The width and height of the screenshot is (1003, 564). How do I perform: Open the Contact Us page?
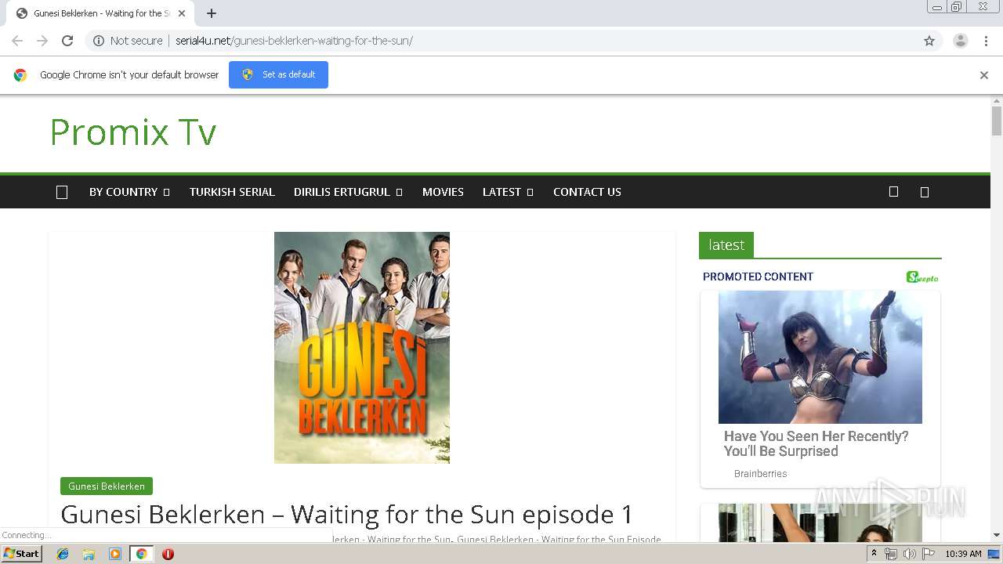point(587,192)
